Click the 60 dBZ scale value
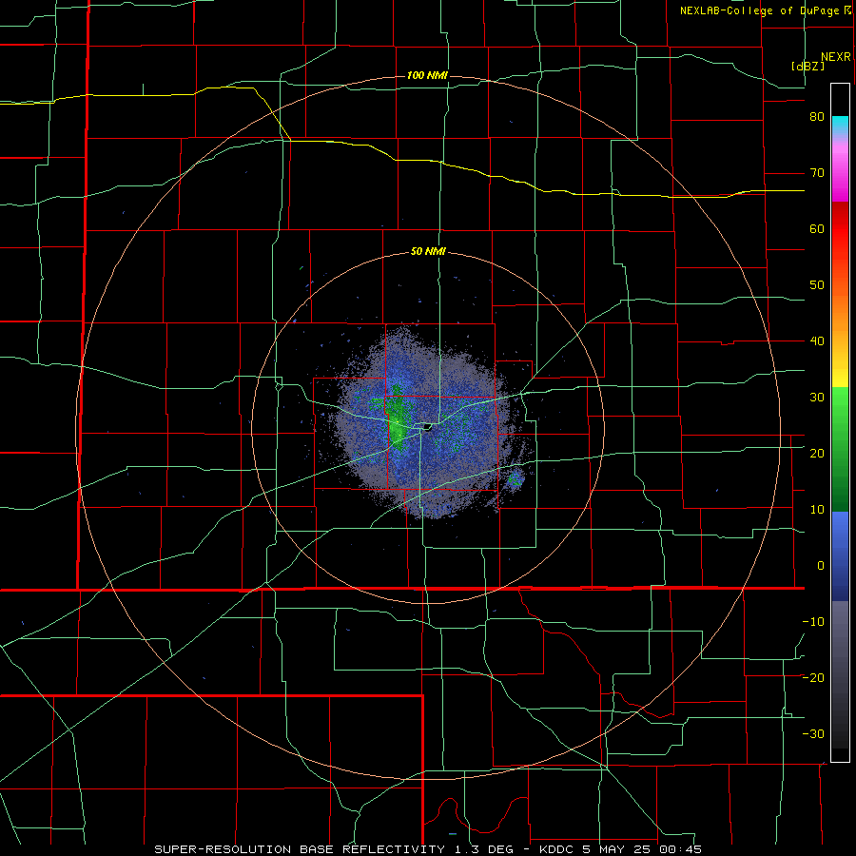 pyautogui.click(x=817, y=229)
